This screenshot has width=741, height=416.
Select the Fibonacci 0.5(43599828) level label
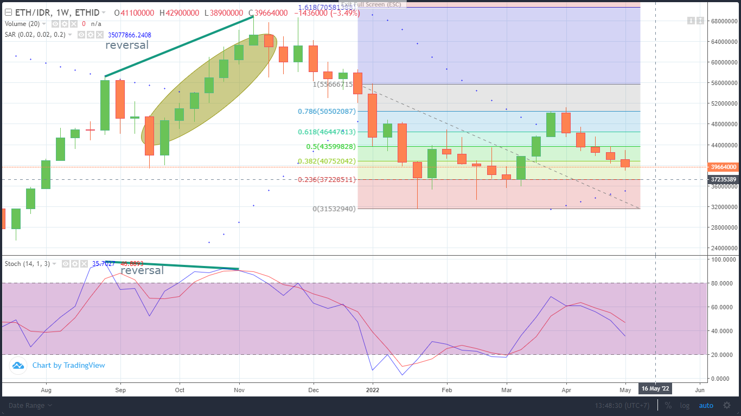coord(331,147)
